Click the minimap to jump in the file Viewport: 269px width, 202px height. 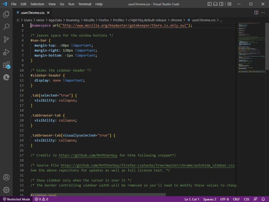tap(251, 47)
